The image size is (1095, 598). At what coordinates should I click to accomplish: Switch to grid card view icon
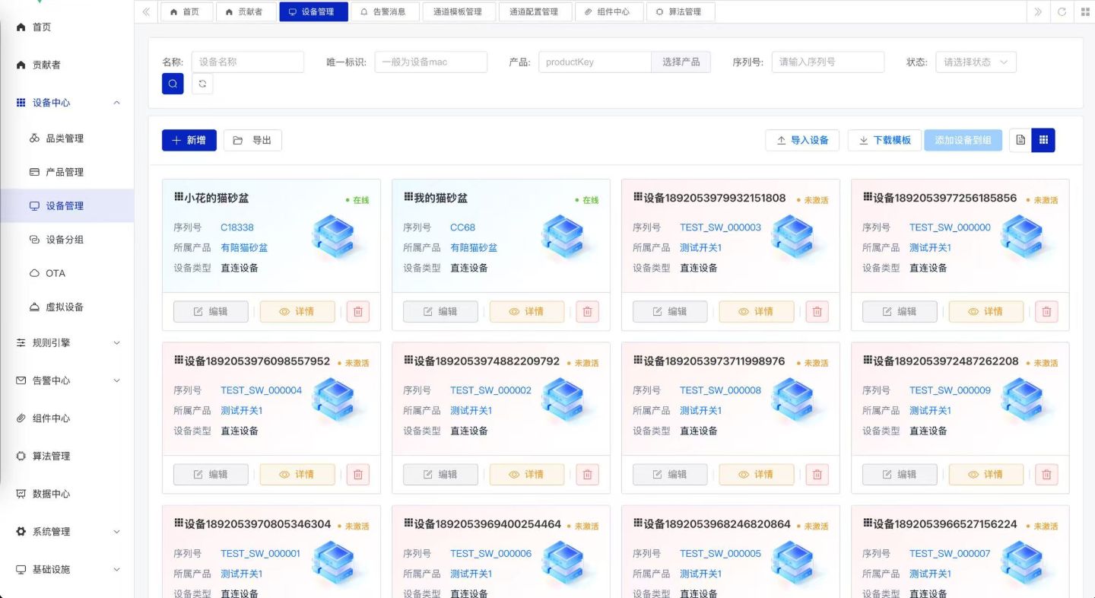(1043, 140)
